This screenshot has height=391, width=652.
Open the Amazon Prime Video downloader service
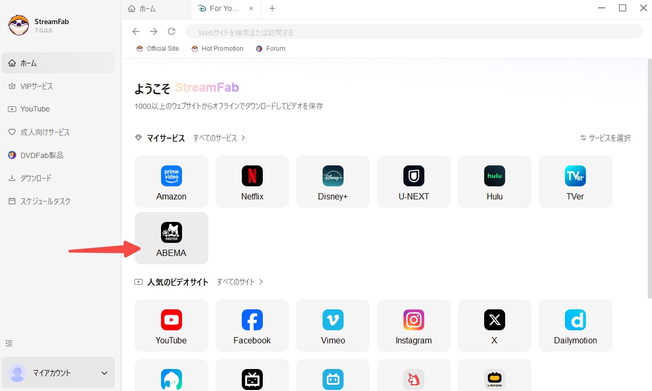click(x=172, y=181)
